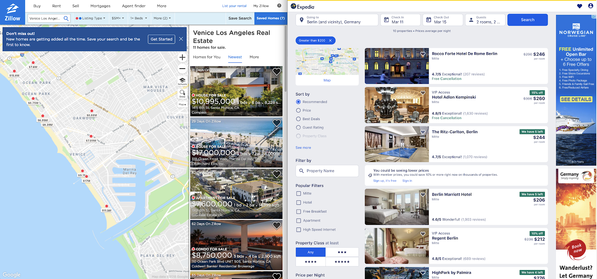
Task: Open the Guests rooms selector
Action: (485, 20)
